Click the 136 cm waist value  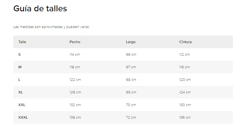(x=185, y=117)
